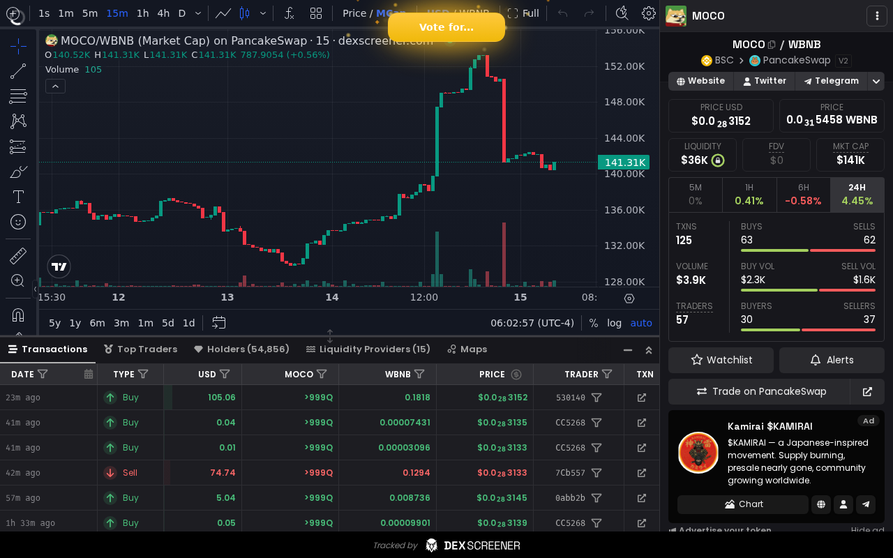Set interval to 1h
The image size is (893, 558).
coord(142,13)
